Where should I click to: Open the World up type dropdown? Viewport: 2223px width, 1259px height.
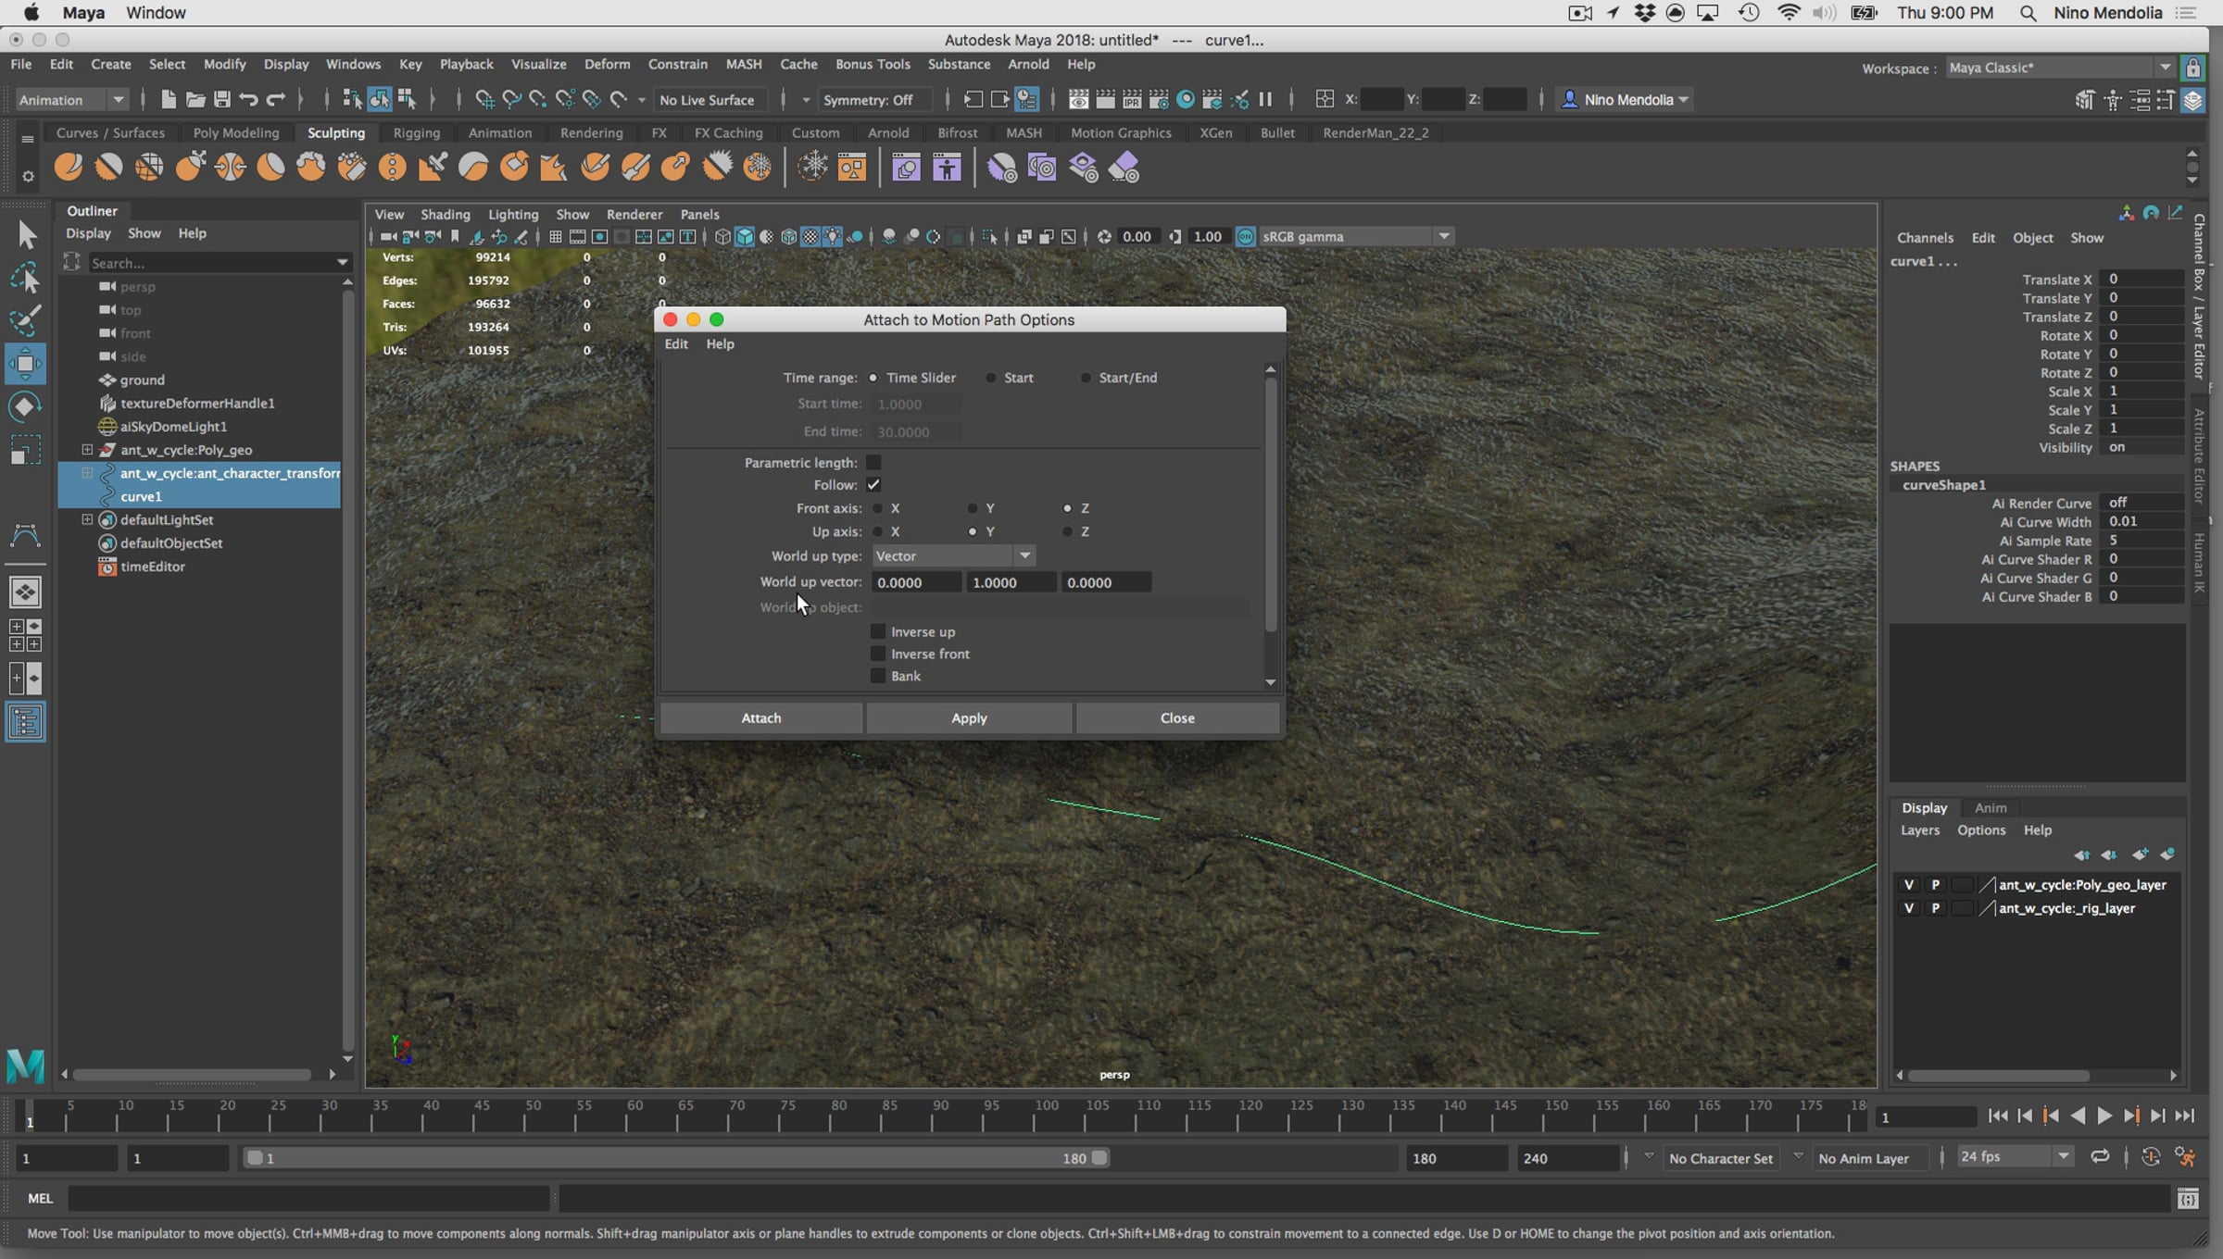[953, 555]
